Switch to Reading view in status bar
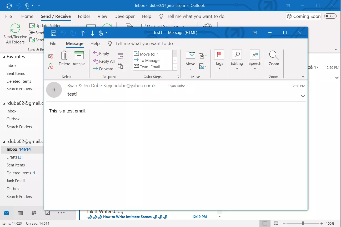 tap(276, 223)
